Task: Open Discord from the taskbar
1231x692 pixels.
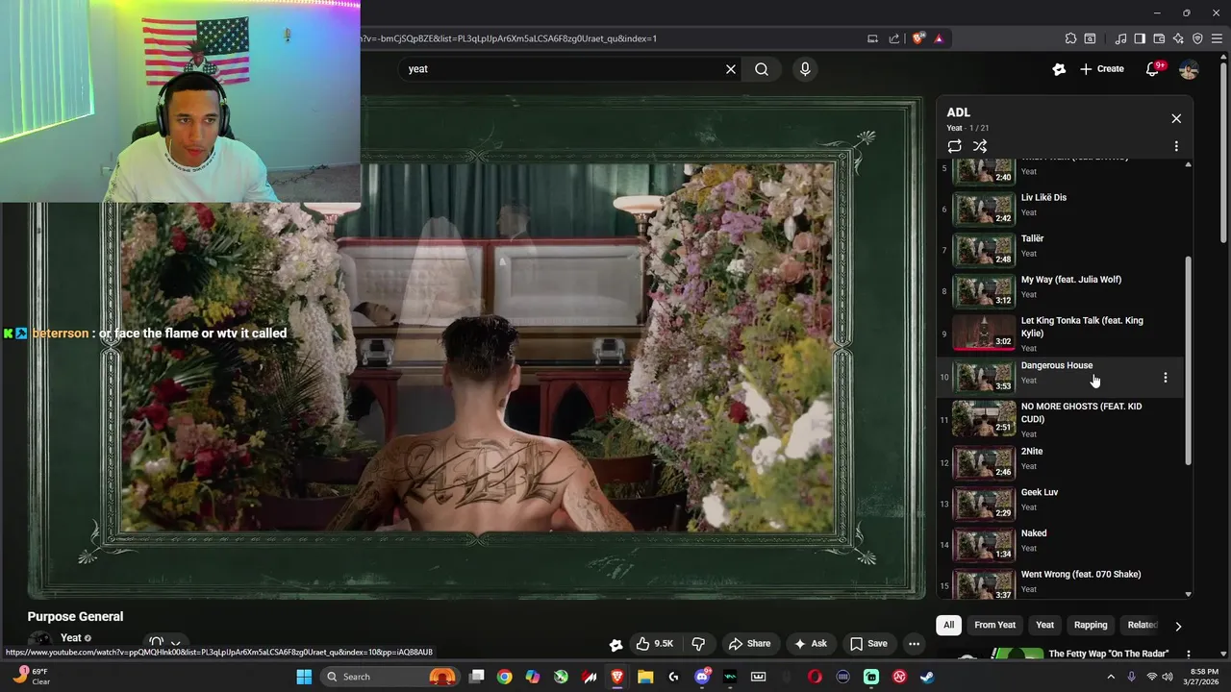Action: coord(702,677)
